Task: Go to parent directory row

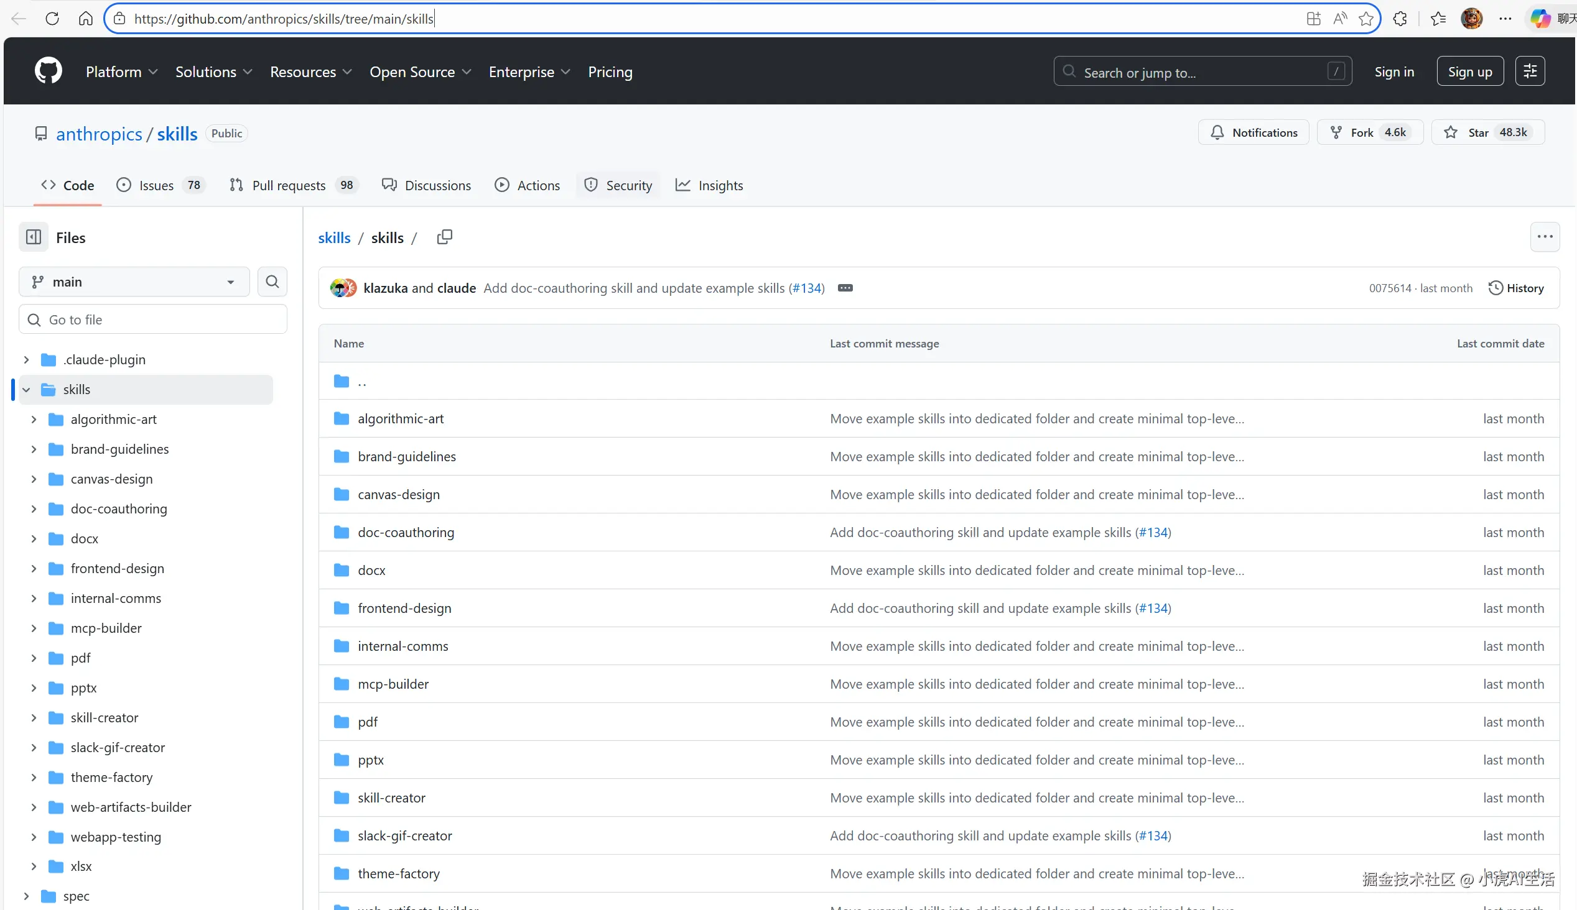Action: 939,381
